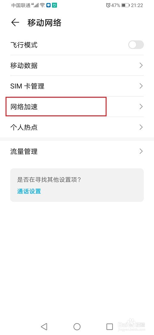Tap the 21:22 clock in status bar

[137, 5]
